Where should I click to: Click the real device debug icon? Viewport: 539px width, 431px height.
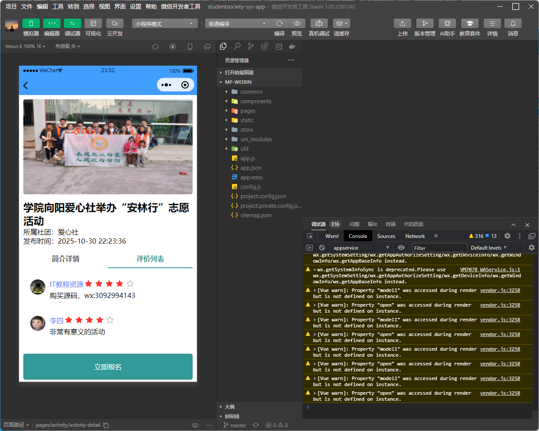pos(319,23)
